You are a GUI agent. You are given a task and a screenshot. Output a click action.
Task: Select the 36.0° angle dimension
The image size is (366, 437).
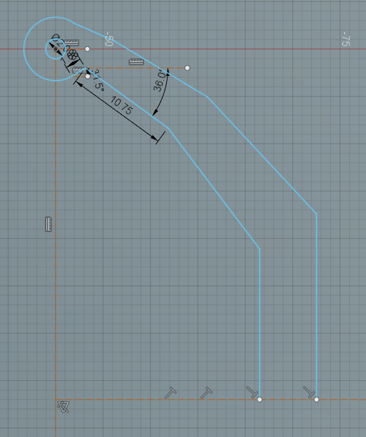coord(159,81)
